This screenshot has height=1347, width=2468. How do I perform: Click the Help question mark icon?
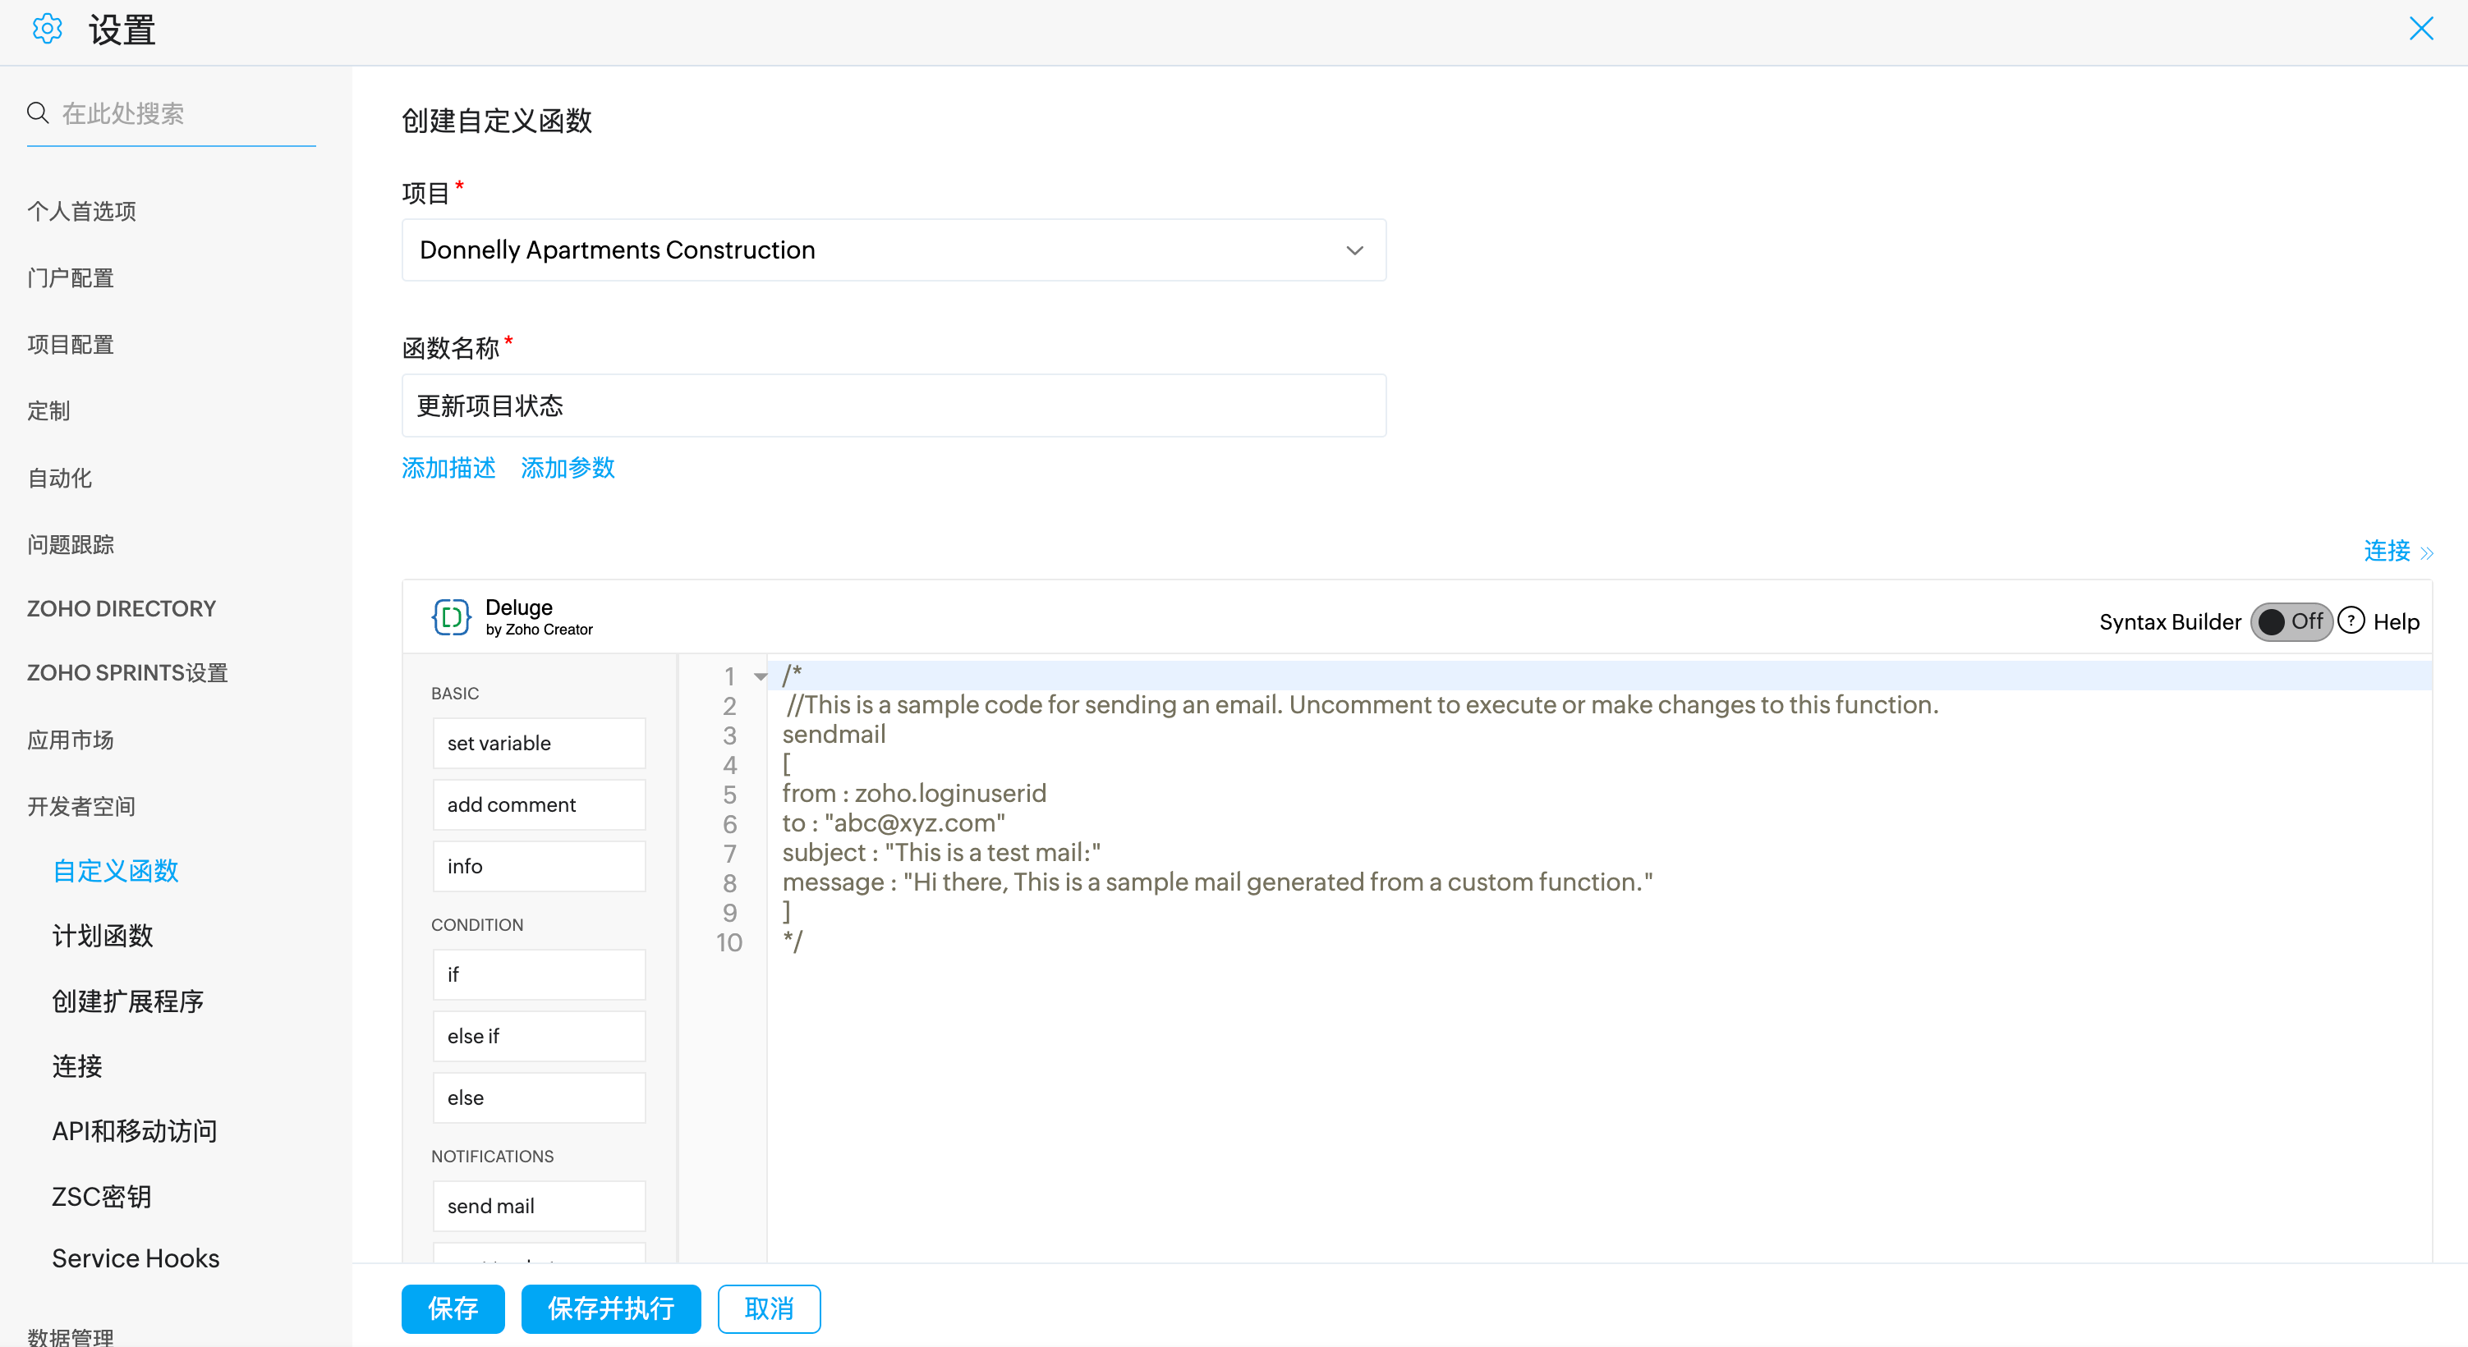pyautogui.click(x=2351, y=621)
